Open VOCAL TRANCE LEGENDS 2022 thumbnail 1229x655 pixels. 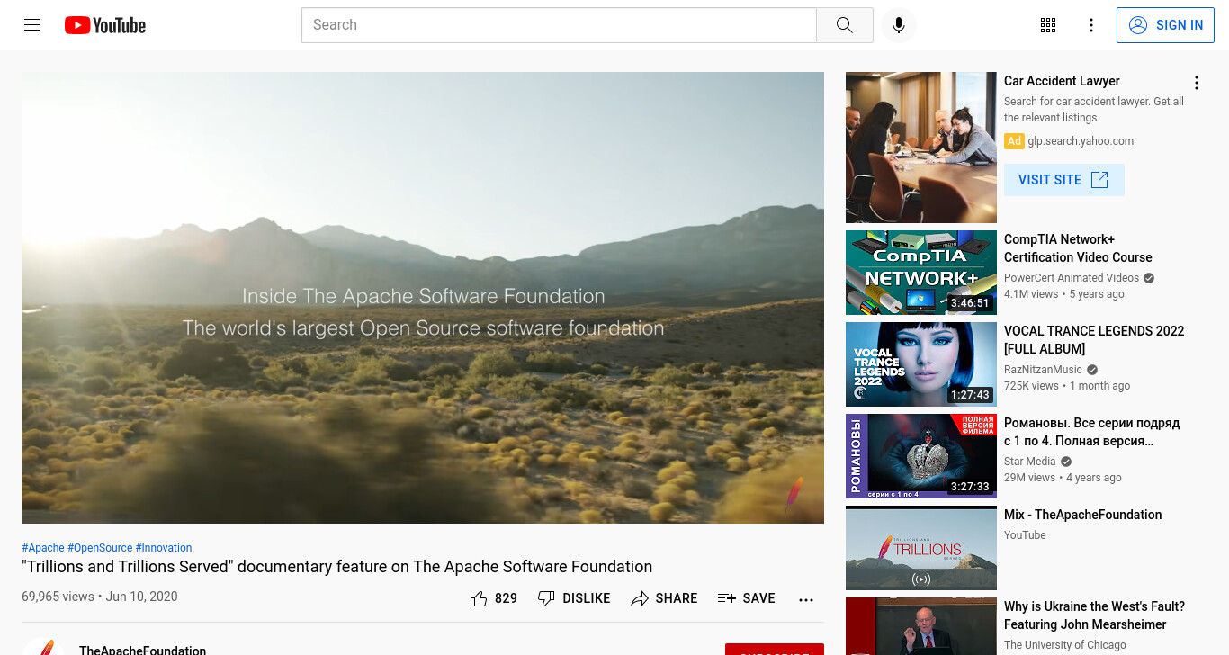tap(921, 364)
